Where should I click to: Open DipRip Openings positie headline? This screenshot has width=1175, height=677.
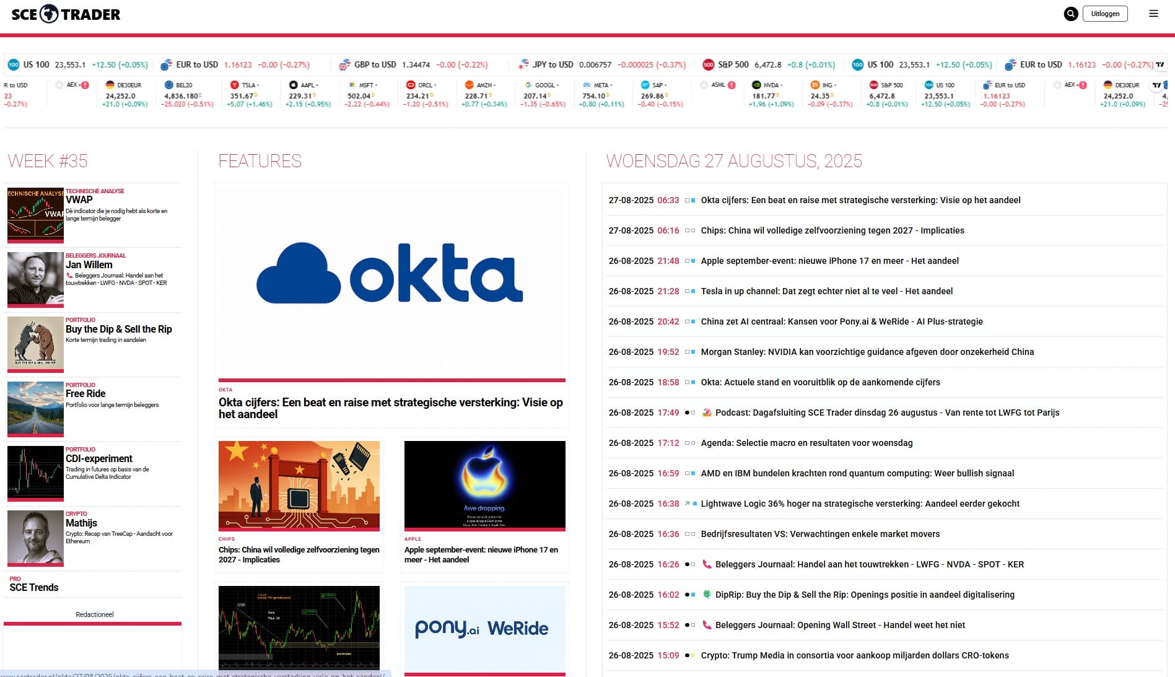pyautogui.click(x=865, y=595)
